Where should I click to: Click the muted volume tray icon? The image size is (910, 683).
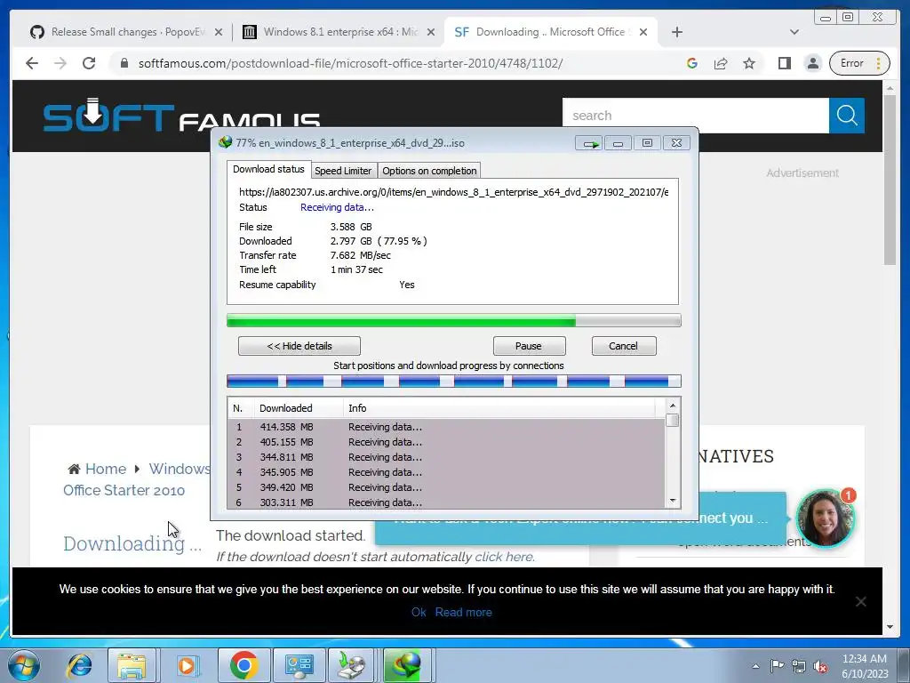[x=820, y=666]
